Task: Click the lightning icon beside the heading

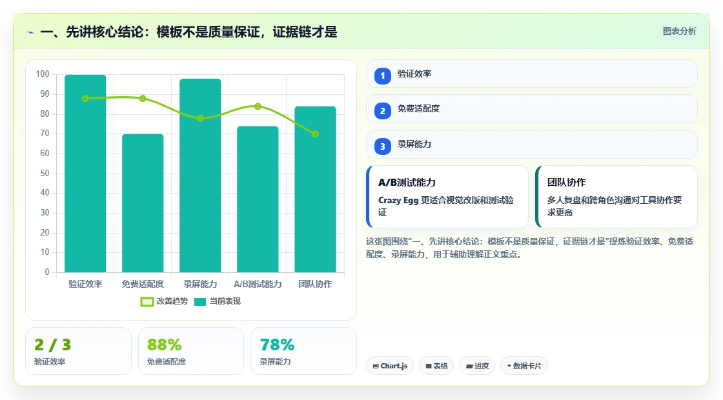Action: tap(31, 33)
